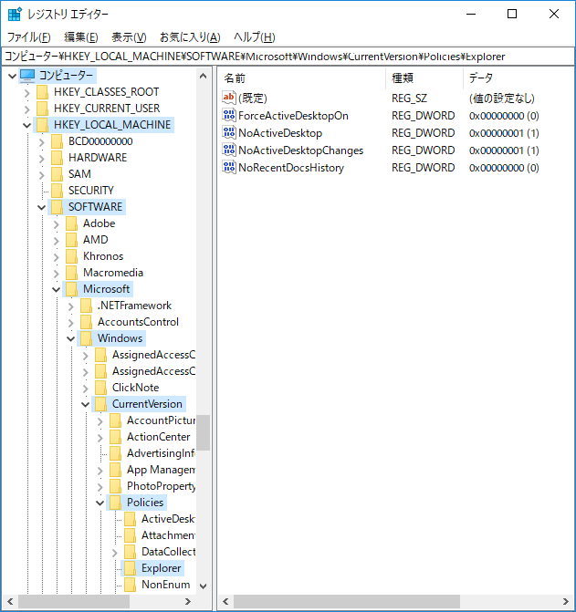Click the データ column header

518,78
